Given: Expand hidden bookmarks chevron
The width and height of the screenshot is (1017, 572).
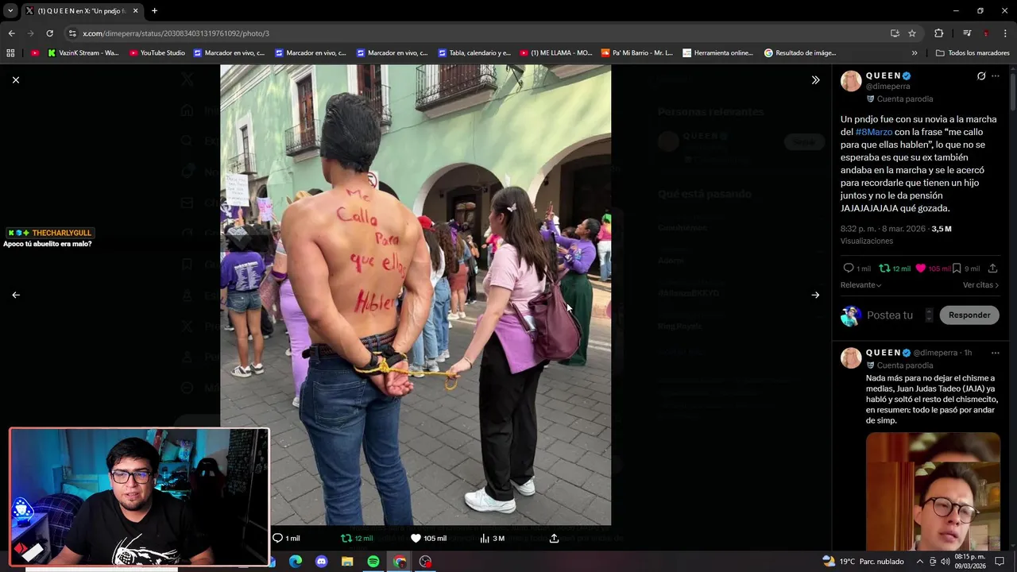Looking at the screenshot, I should (x=915, y=53).
